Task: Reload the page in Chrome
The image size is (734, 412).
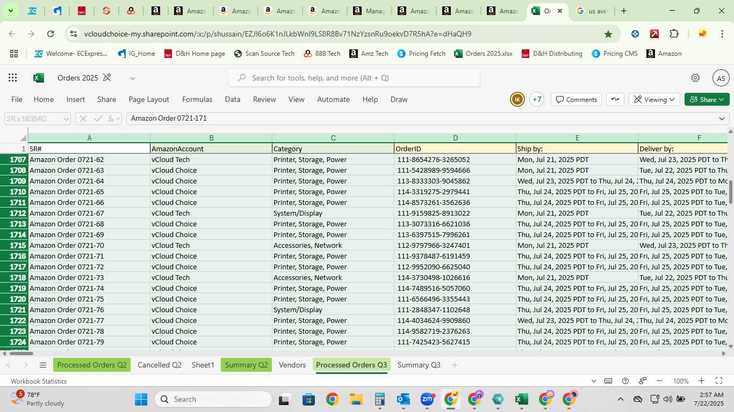Action: coord(51,34)
